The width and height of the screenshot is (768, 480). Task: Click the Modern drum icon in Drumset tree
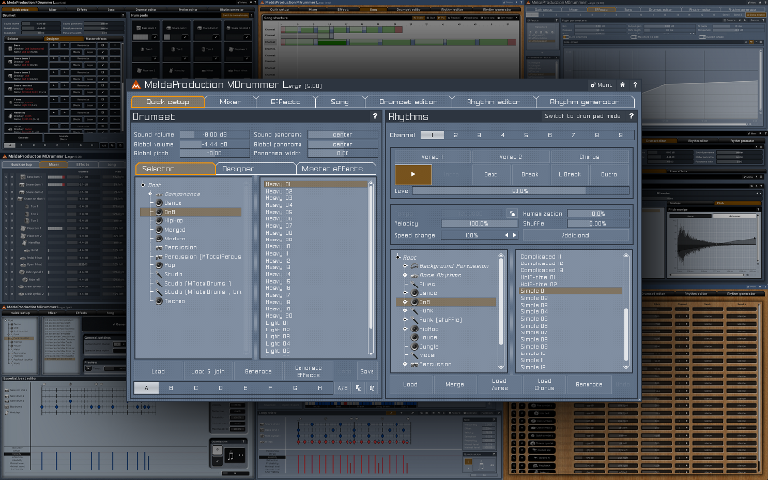pos(159,239)
